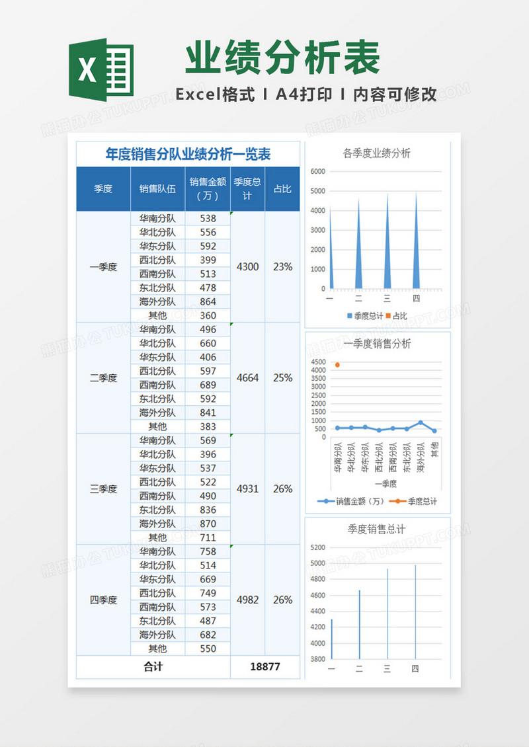This screenshot has width=529, height=747.
Task: Click orange 占比 legend swatch in 各季度业绩分析 chart
Action: click(x=388, y=316)
